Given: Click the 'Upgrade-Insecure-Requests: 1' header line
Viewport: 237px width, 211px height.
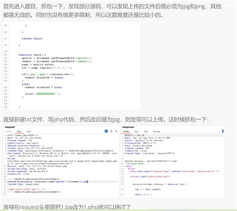Looking at the screenshot, I should point(25,146).
